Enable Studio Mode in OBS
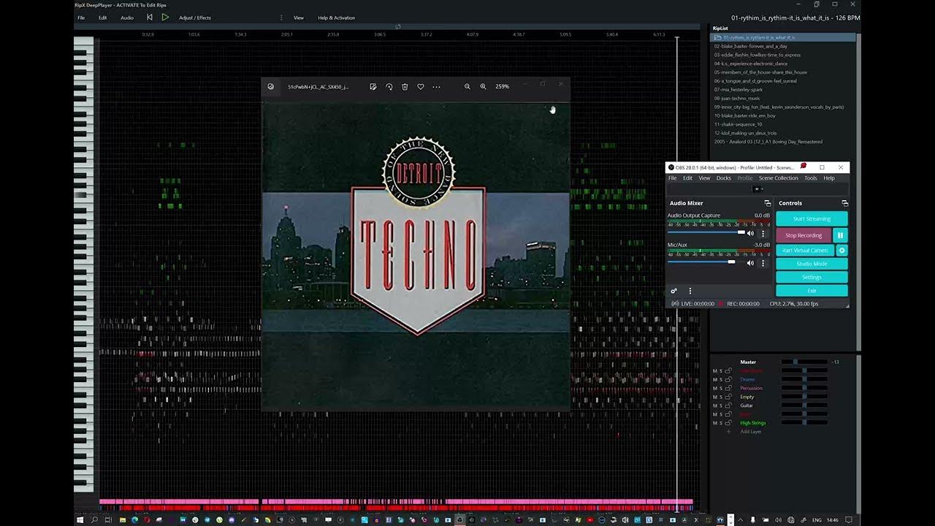Viewport: 935px width, 526px height. pyautogui.click(x=812, y=264)
